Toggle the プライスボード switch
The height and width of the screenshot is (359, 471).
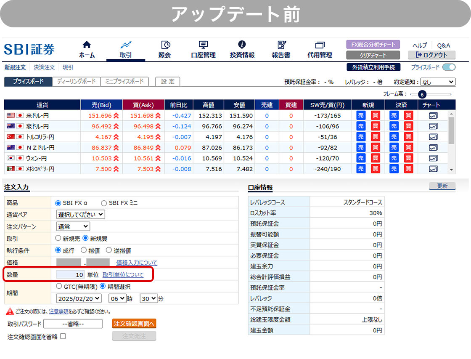(449, 67)
